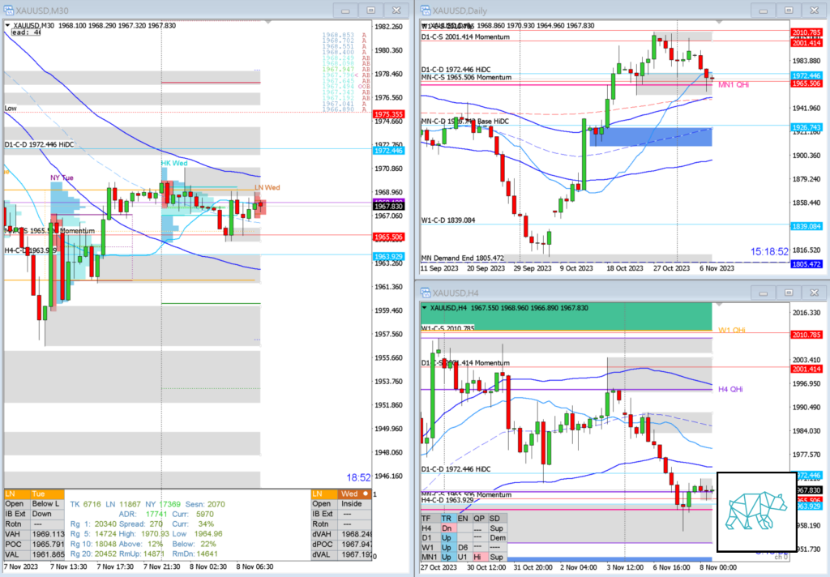Click the TR column header in trend table
The width and height of the screenshot is (830, 577).
pyautogui.click(x=446, y=518)
